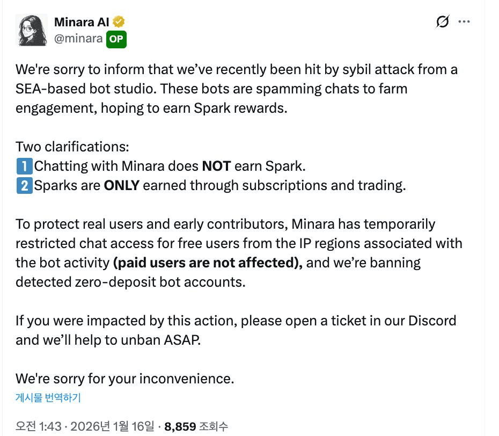
Task: Click the gold verified badge next to Minara AI
Action: (119, 22)
